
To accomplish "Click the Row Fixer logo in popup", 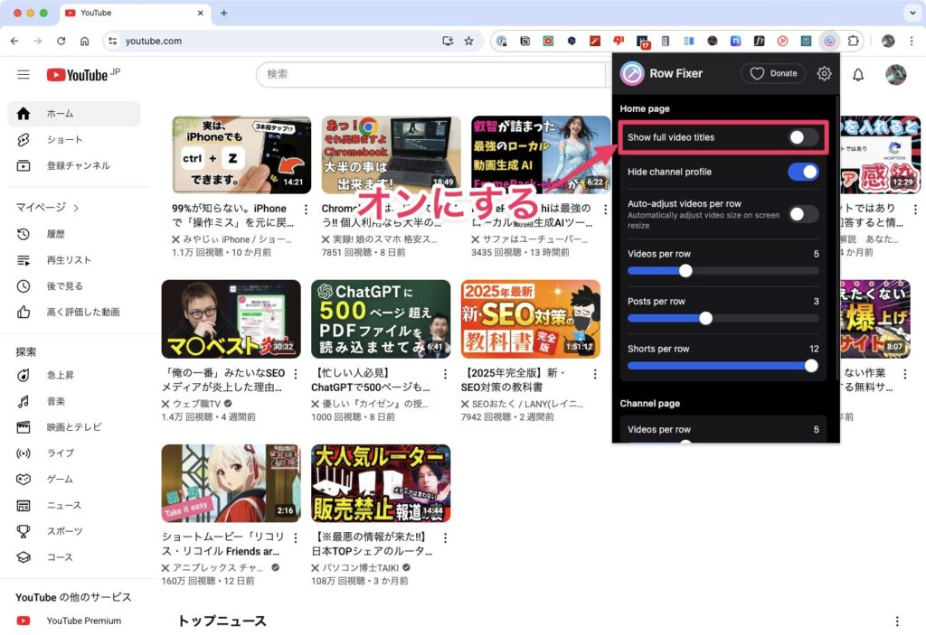I will point(632,74).
